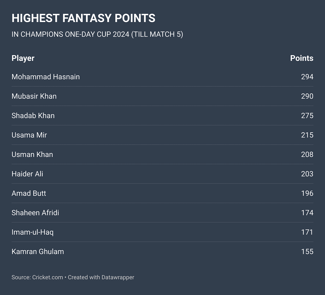Select the Mohammad Hasnain row name
The height and width of the screenshot is (295, 325).
[x=46, y=77]
